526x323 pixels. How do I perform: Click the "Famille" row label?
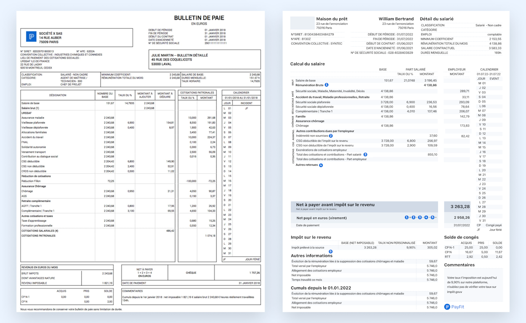(301, 116)
